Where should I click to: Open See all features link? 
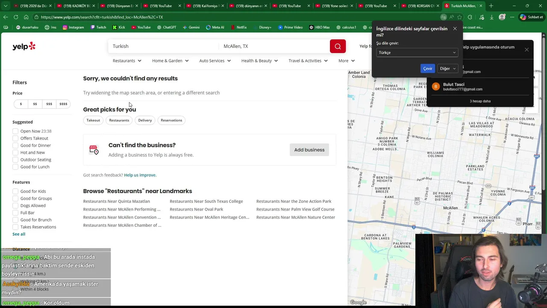click(19, 234)
